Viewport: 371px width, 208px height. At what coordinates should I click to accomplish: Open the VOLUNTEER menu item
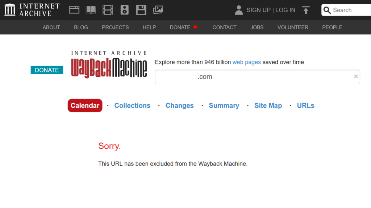[293, 28]
